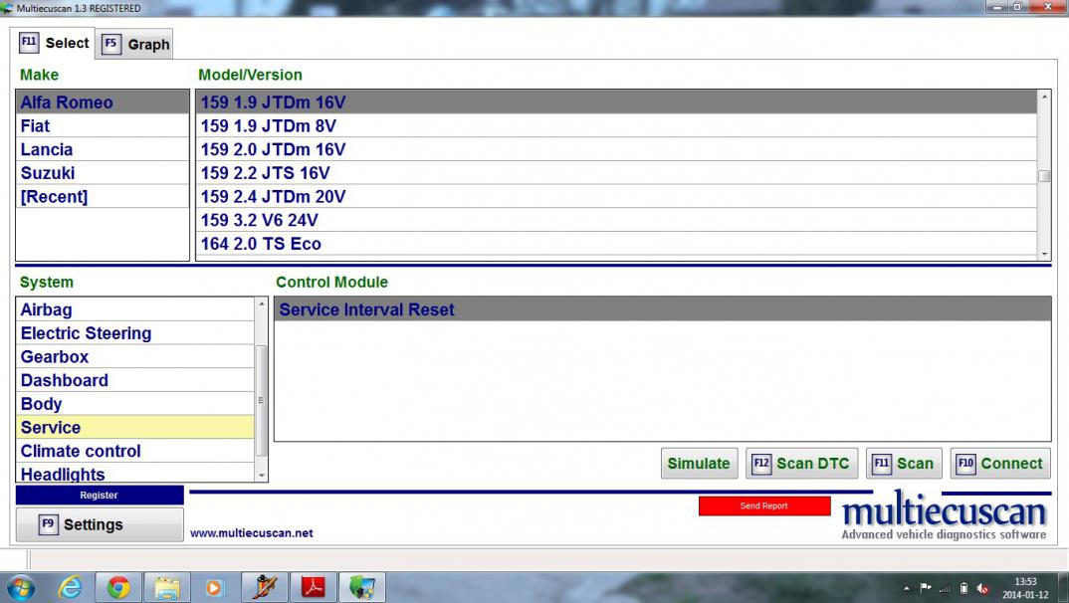Click the red Send Report button
1069x603 pixels.
pos(764,505)
